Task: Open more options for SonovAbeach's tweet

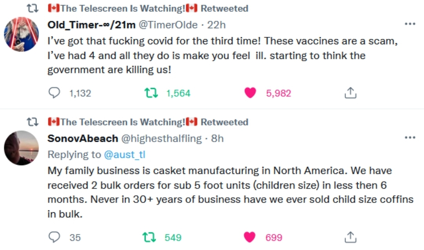Action: coord(409,138)
